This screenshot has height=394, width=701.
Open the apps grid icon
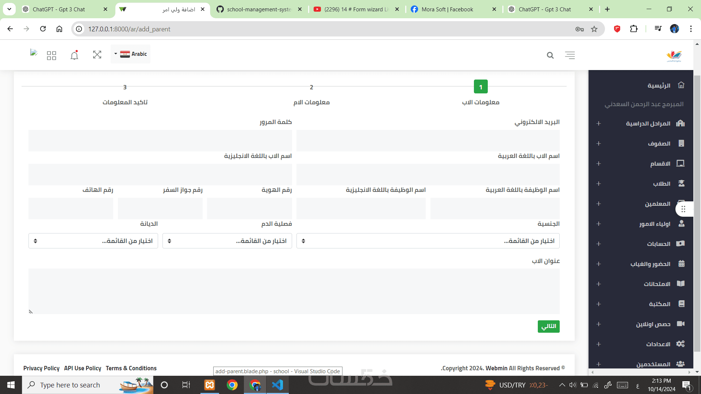pyautogui.click(x=51, y=55)
